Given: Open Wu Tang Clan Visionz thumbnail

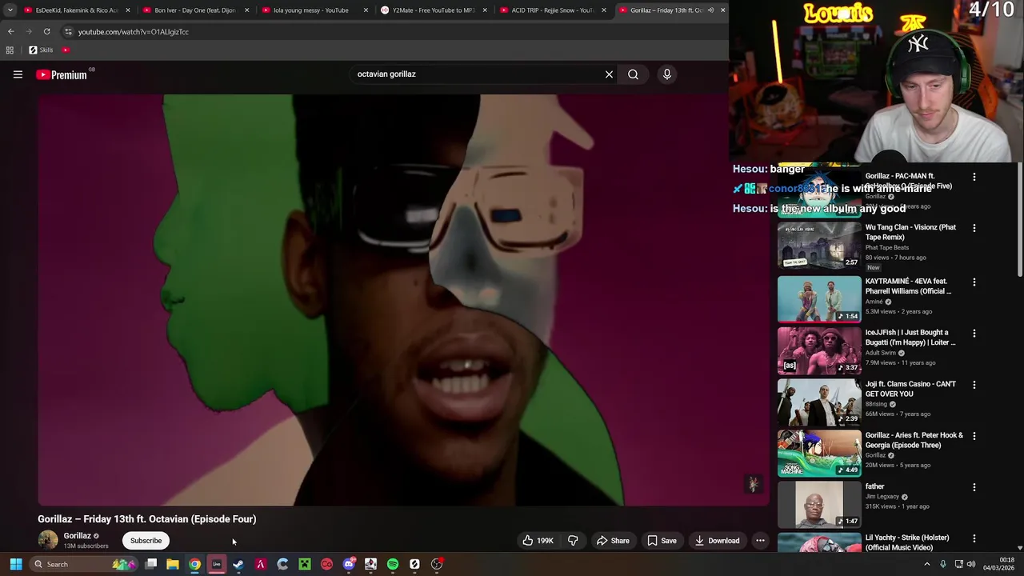Looking at the screenshot, I should click(819, 246).
